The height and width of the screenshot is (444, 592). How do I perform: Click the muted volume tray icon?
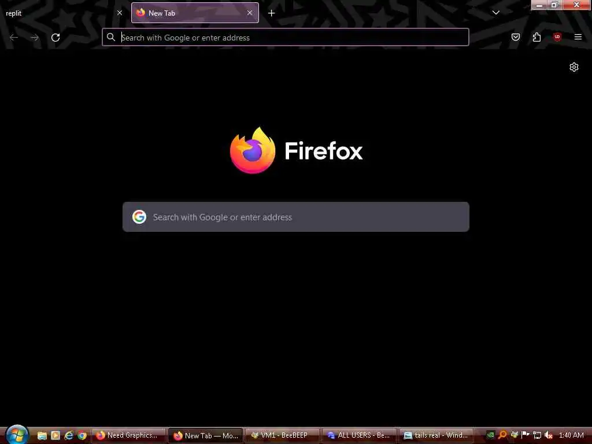(549, 435)
